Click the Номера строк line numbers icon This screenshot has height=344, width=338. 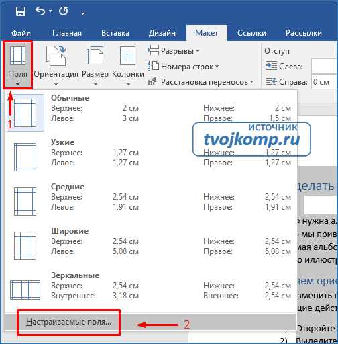(154, 67)
